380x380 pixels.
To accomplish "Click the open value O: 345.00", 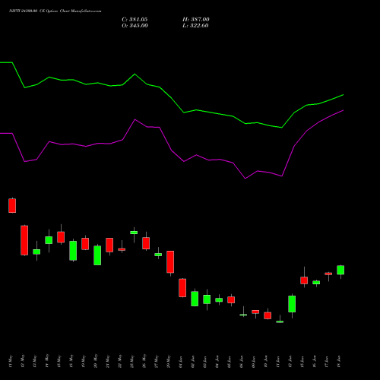I will click(135, 26).
